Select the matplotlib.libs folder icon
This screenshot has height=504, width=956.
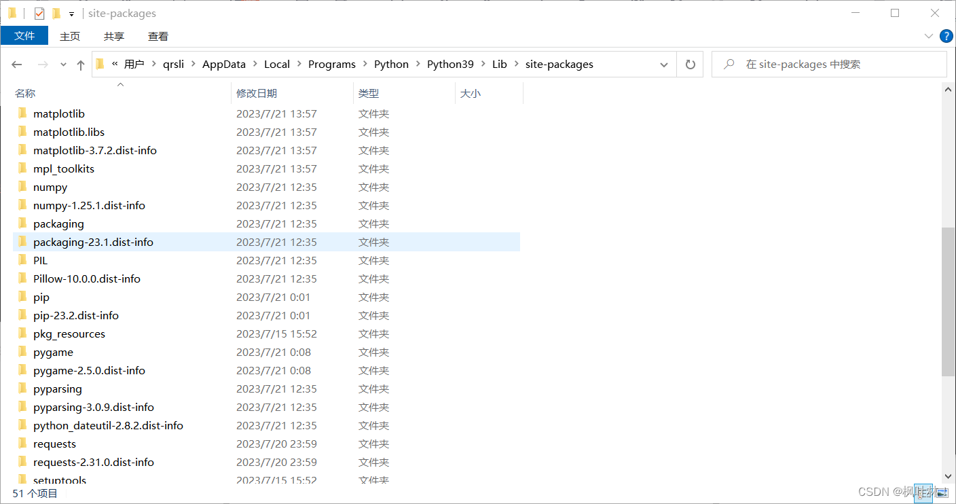(22, 132)
